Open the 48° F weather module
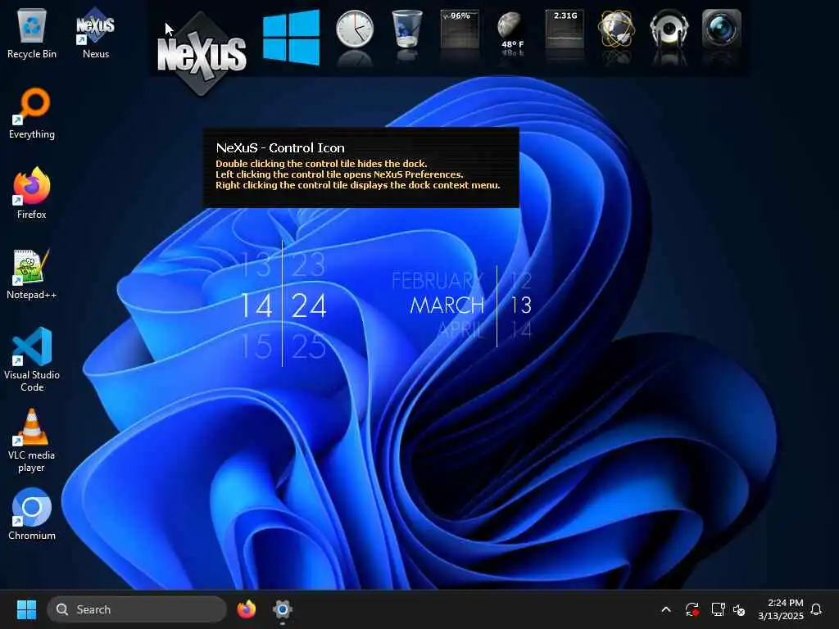 [512, 29]
